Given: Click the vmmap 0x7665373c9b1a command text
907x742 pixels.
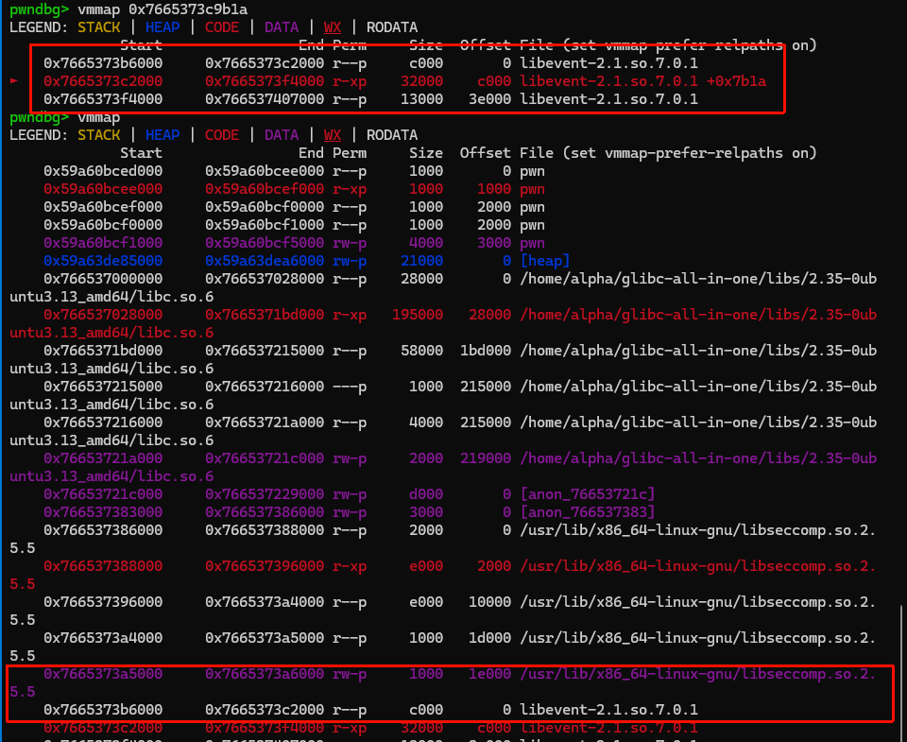Looking at the screenshot, I should pos(163,9).
